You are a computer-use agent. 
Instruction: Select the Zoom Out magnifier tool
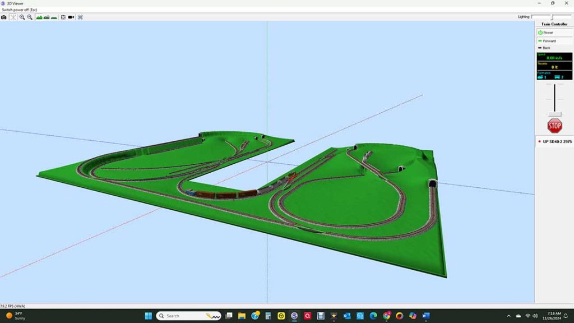(29, 17)
